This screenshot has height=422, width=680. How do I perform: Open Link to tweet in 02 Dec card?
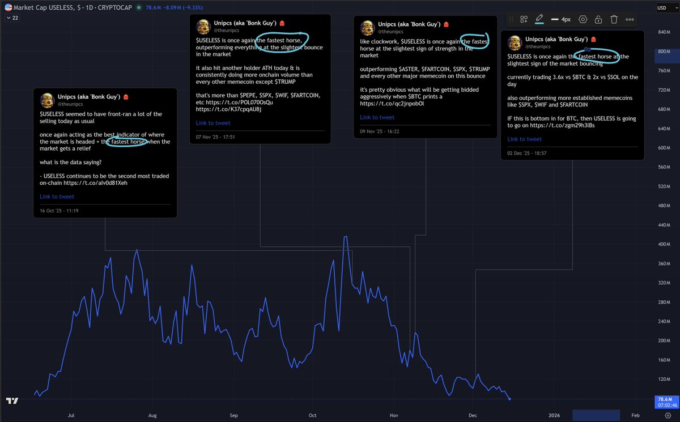524,139
